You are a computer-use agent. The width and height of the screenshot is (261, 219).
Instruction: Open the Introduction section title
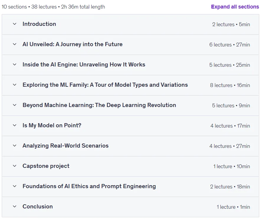click(39, 24)
